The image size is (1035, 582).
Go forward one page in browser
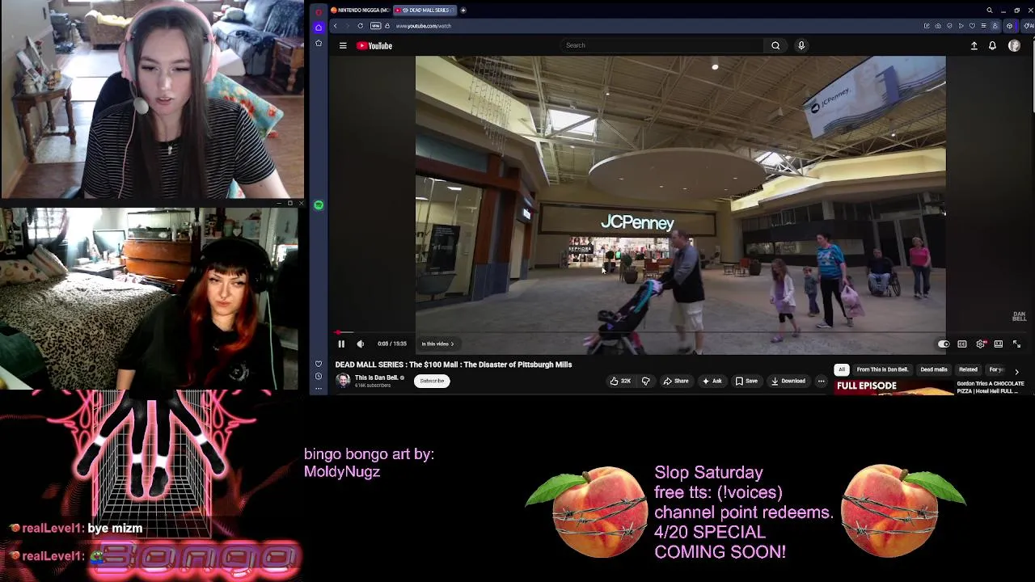pos(348,26)
